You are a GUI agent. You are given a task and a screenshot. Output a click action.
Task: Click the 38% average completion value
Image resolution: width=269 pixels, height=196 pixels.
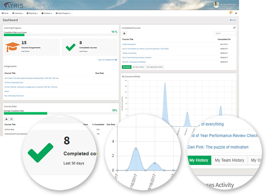click(115, 110)
